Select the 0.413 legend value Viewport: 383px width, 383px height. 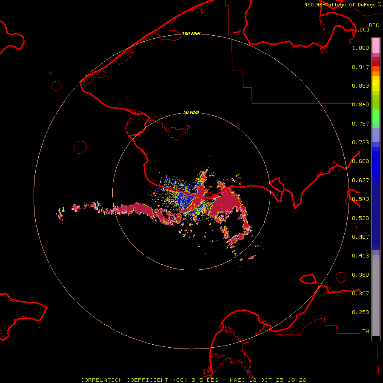360,256
